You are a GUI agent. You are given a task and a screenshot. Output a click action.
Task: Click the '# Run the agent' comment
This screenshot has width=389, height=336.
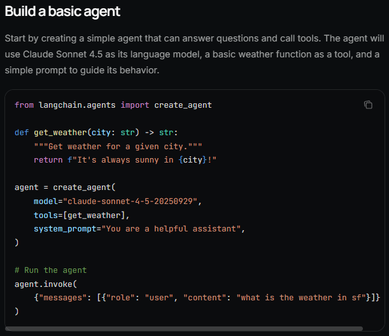[x=50, y=270]
